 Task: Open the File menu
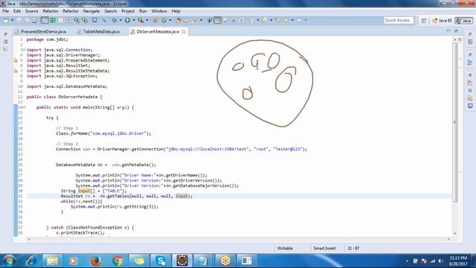coord(5,11)
